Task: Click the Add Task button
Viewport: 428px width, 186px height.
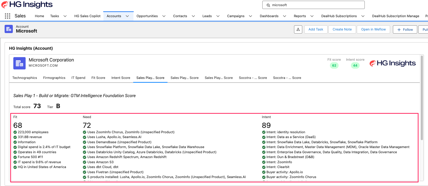Action: coord(316,29)
